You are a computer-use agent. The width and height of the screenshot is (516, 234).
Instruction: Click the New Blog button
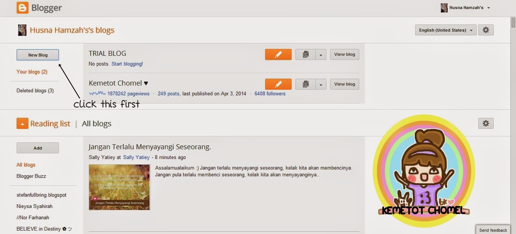click(38, 55)
